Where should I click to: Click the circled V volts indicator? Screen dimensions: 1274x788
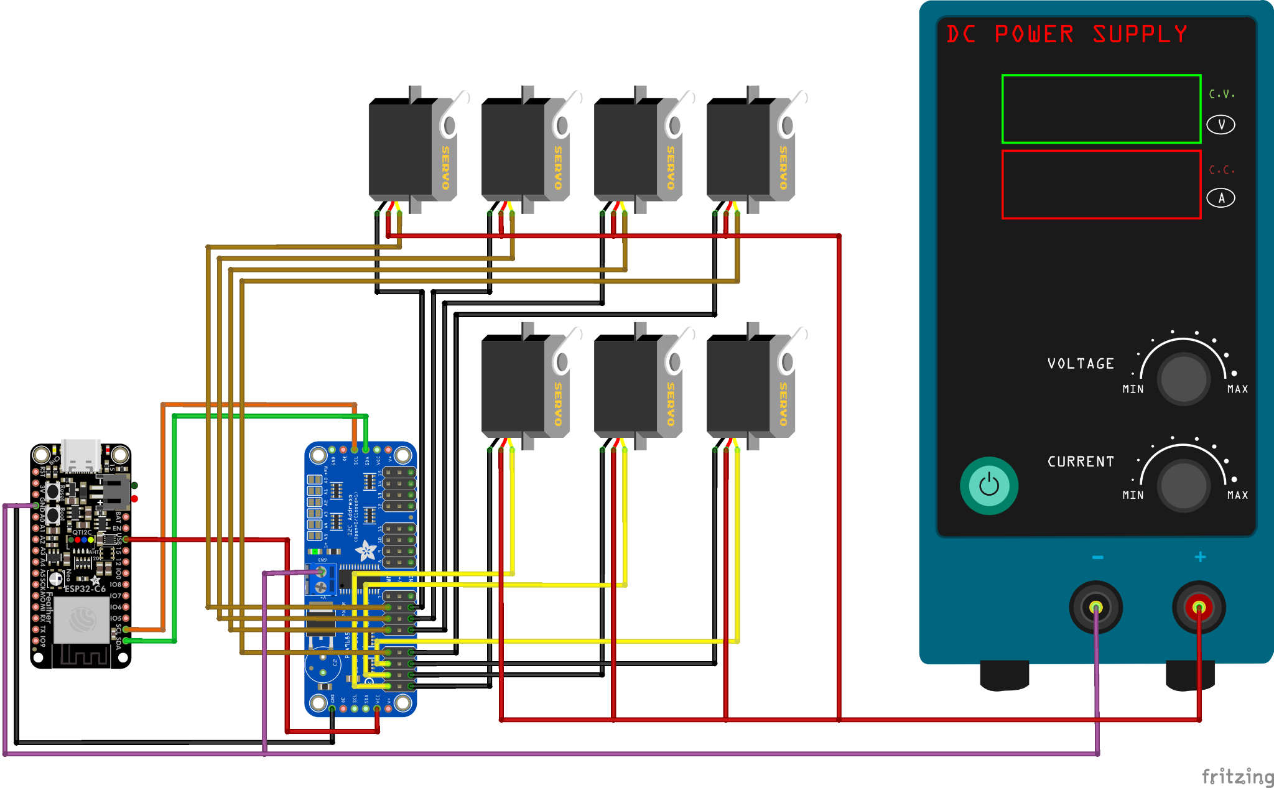click(x=1221, y=124)
